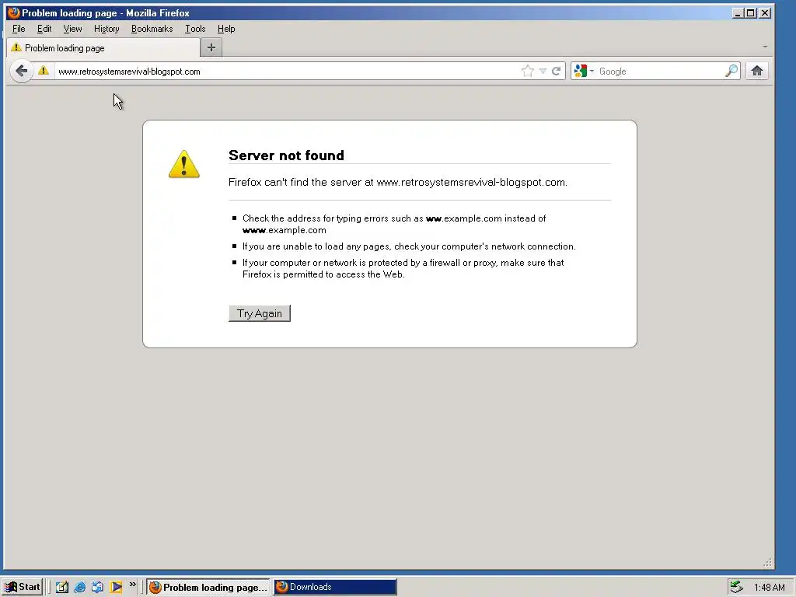Open the Help menu
Image resolution: width=796 pixels, height=597 pixels.
tap(226, 29)
